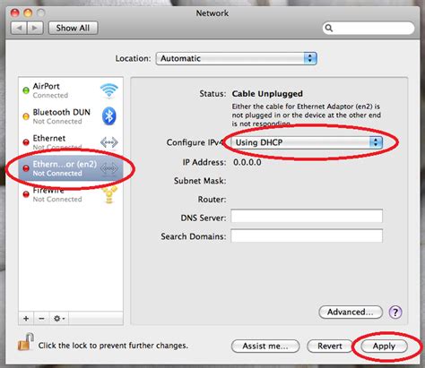This screenshot has height=368, width=425.
Task: Click the red Ethernet status dot
Action: tap(26, 142)
